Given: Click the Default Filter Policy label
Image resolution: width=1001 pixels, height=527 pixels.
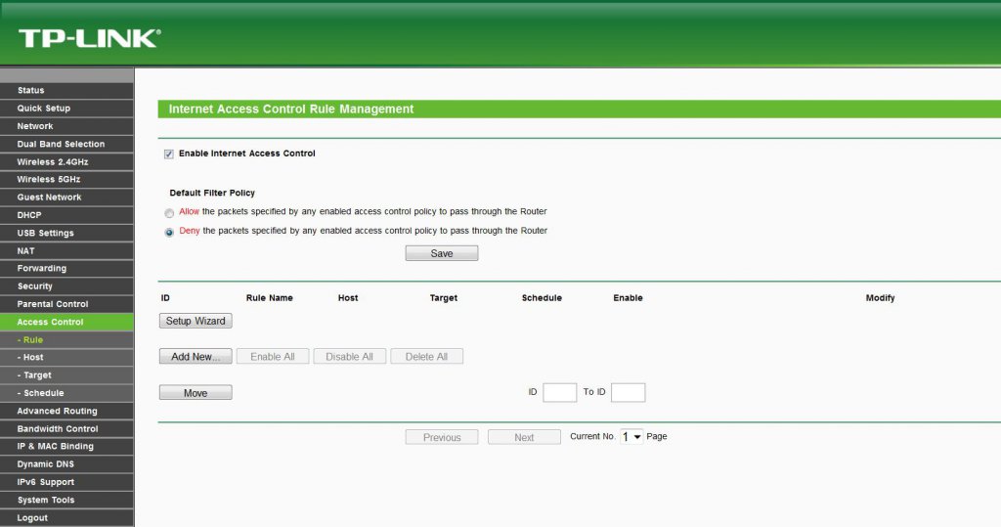Looking at the screenshot, I should click(x=212, y=193).
